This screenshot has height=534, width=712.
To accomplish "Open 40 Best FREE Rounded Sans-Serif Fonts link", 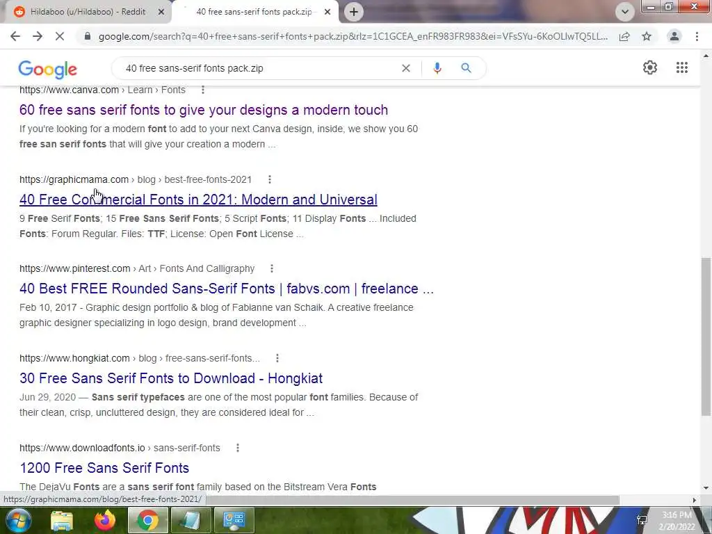I will click(x=227, y=289).
